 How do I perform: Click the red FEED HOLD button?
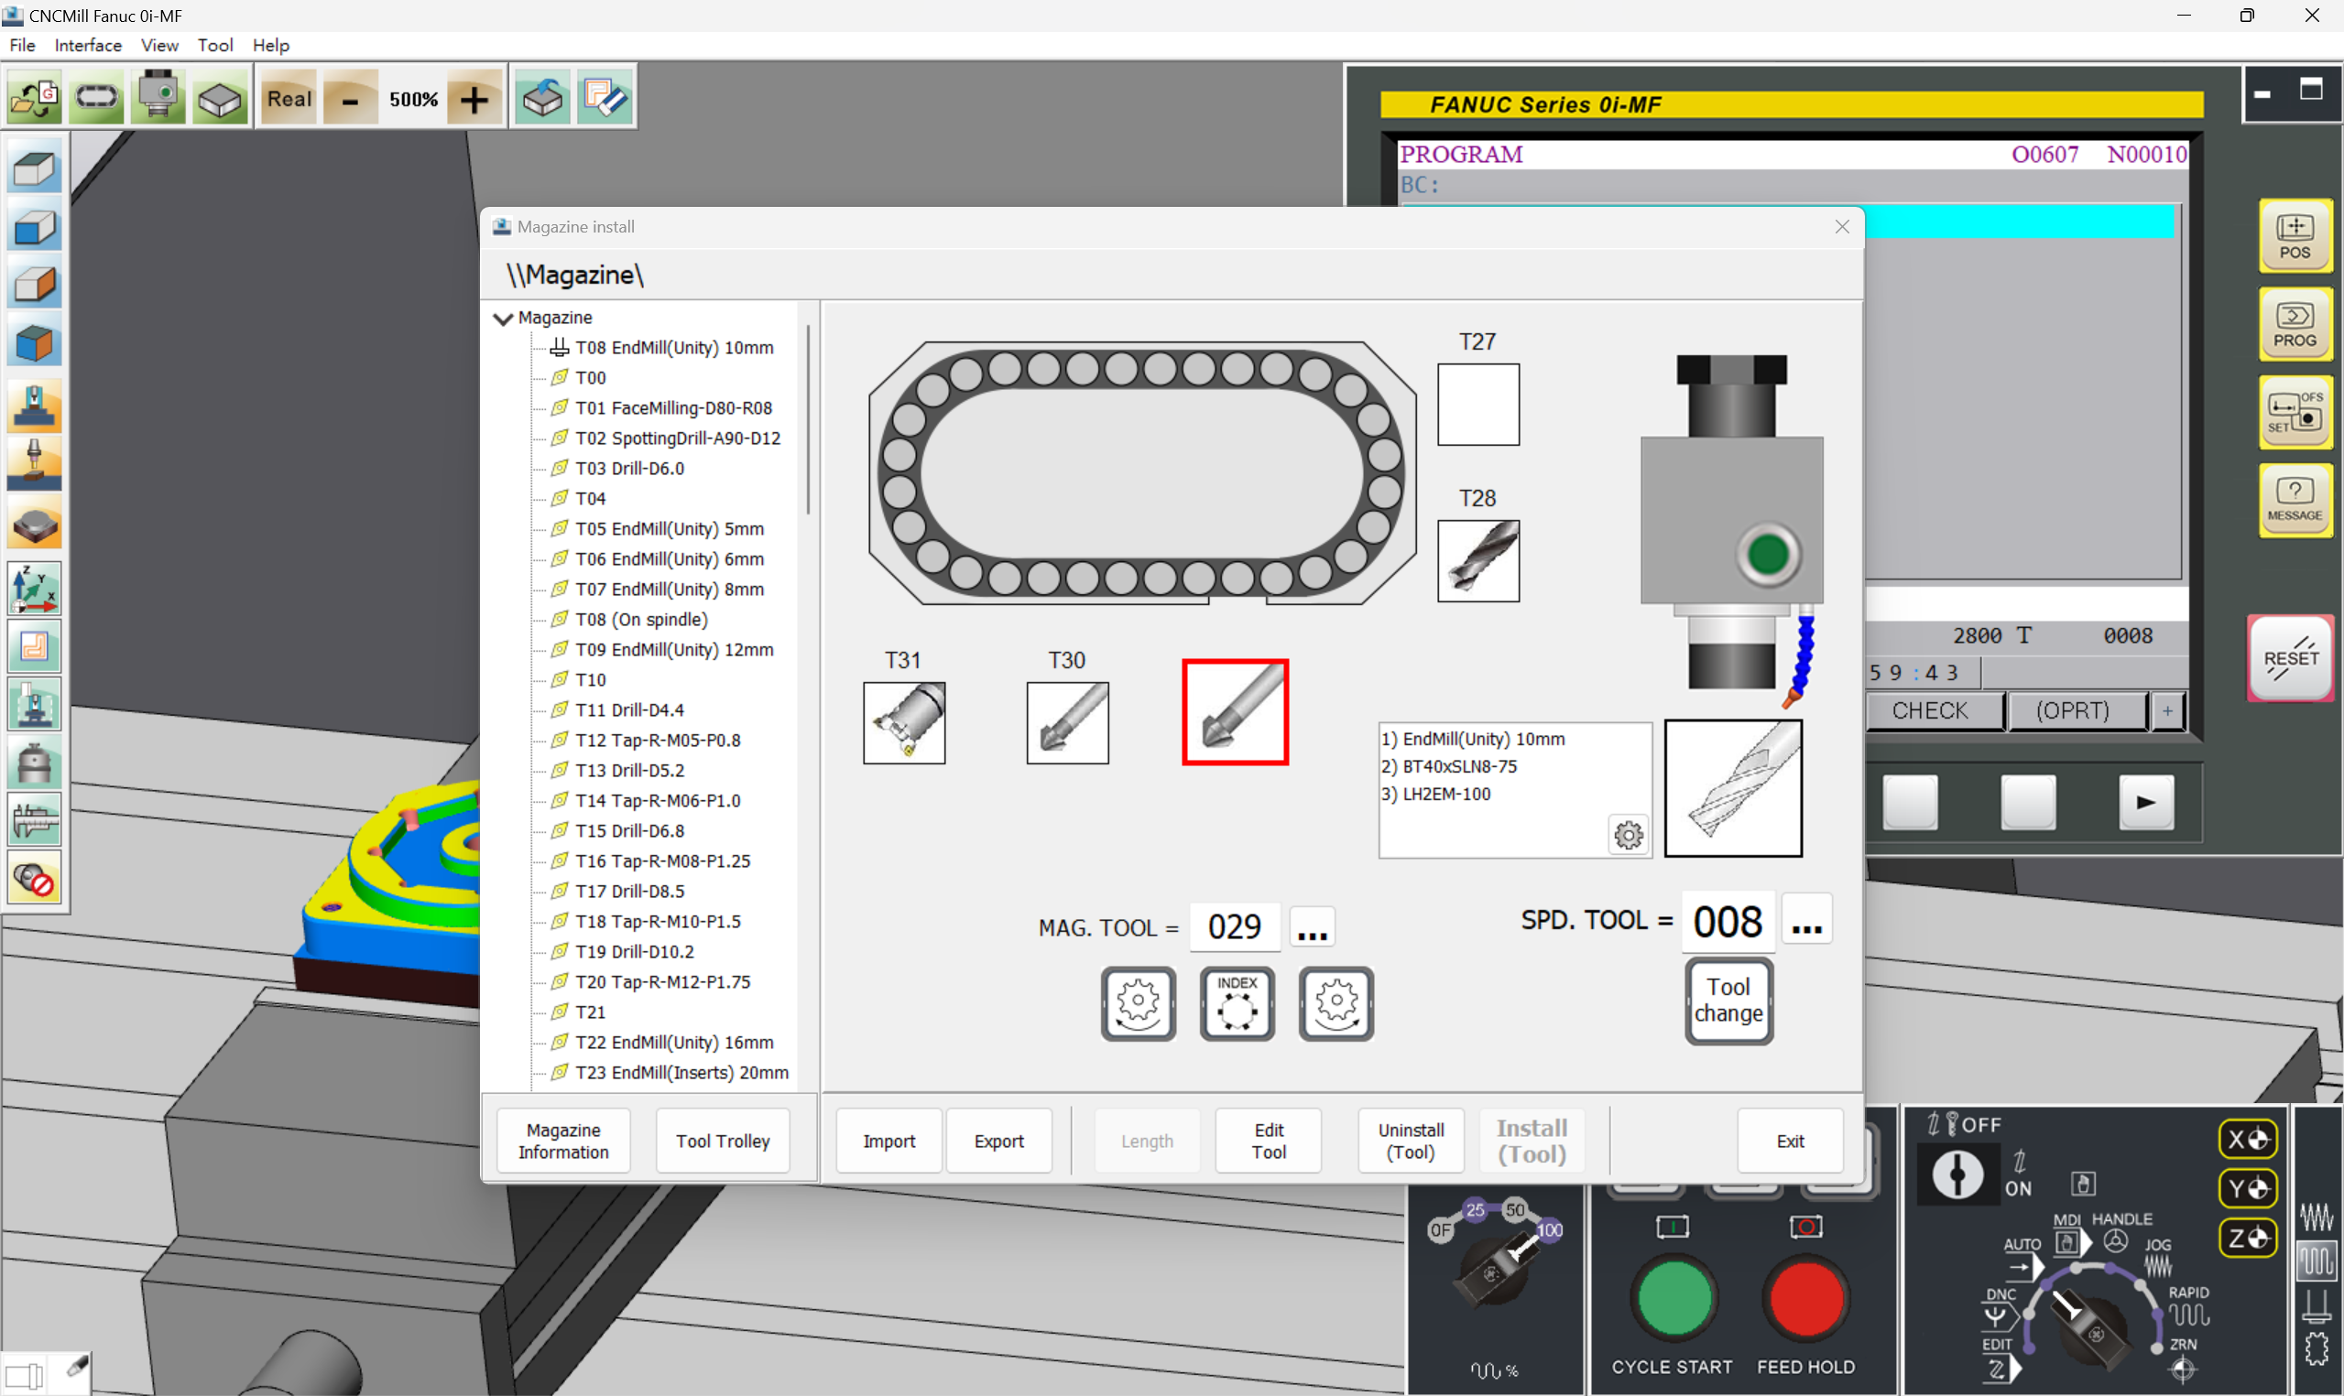click(1804, 1298)
